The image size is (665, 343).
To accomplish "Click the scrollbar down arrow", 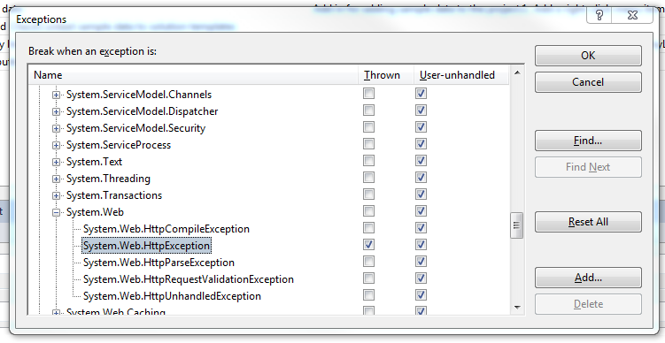I will (517, 307).
